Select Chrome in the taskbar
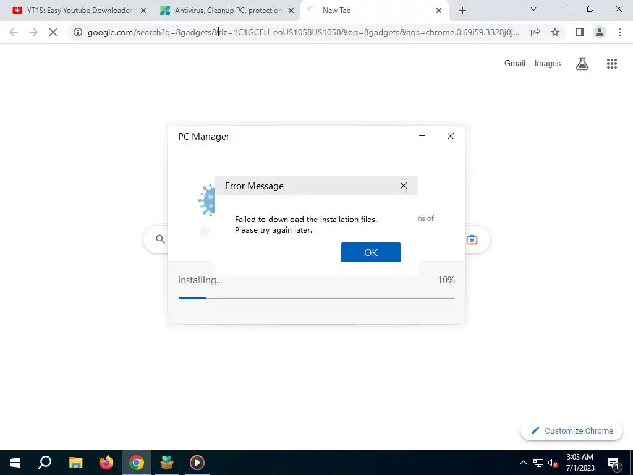The height and width of the screenshot is (475, 633). coord(137,463)
